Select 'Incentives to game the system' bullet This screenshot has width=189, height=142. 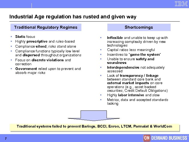[x=134, y=55]
